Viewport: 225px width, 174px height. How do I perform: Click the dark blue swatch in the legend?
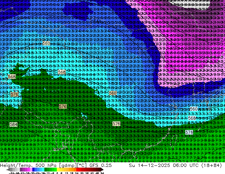click(33, 169)
